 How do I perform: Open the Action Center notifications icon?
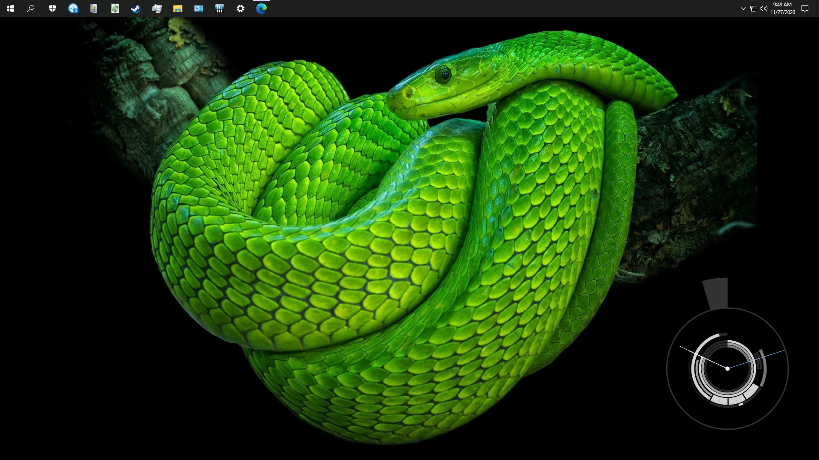(x=805, y=9)
